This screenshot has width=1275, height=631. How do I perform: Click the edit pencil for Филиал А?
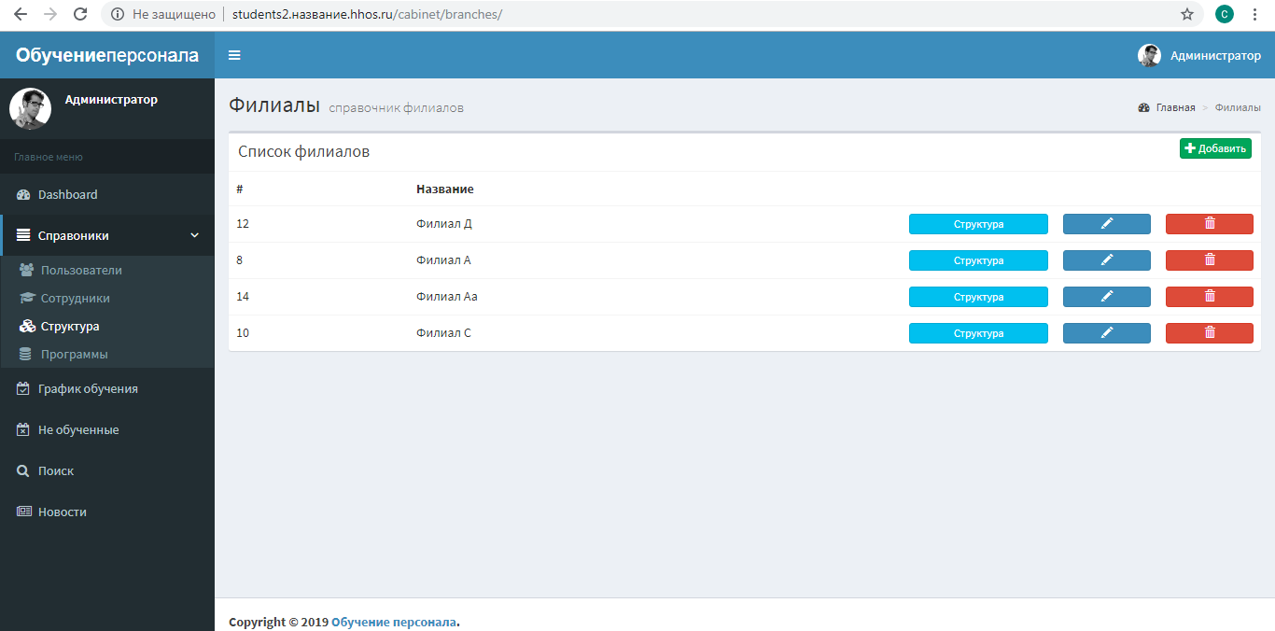tap(1107, 260)
